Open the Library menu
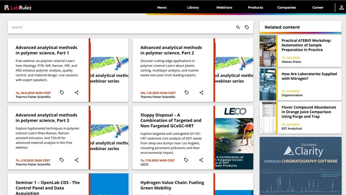The height and width of the screenshot is (195, 346). pyautogui.click(x=193, y=7)
